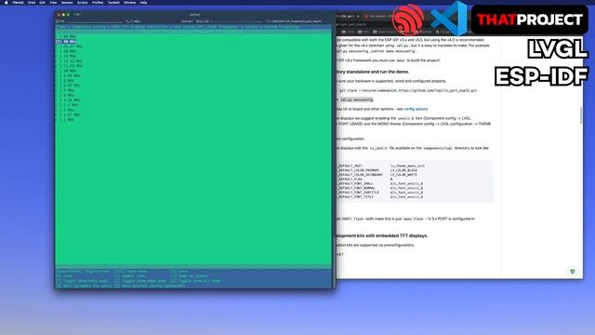Select the 5 MHz entry
The width and height of the screenshot is (595, 335).
[x=66, y=90]
